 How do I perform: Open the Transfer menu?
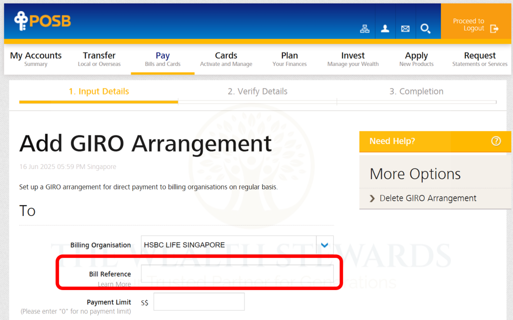tap(99, 59)
